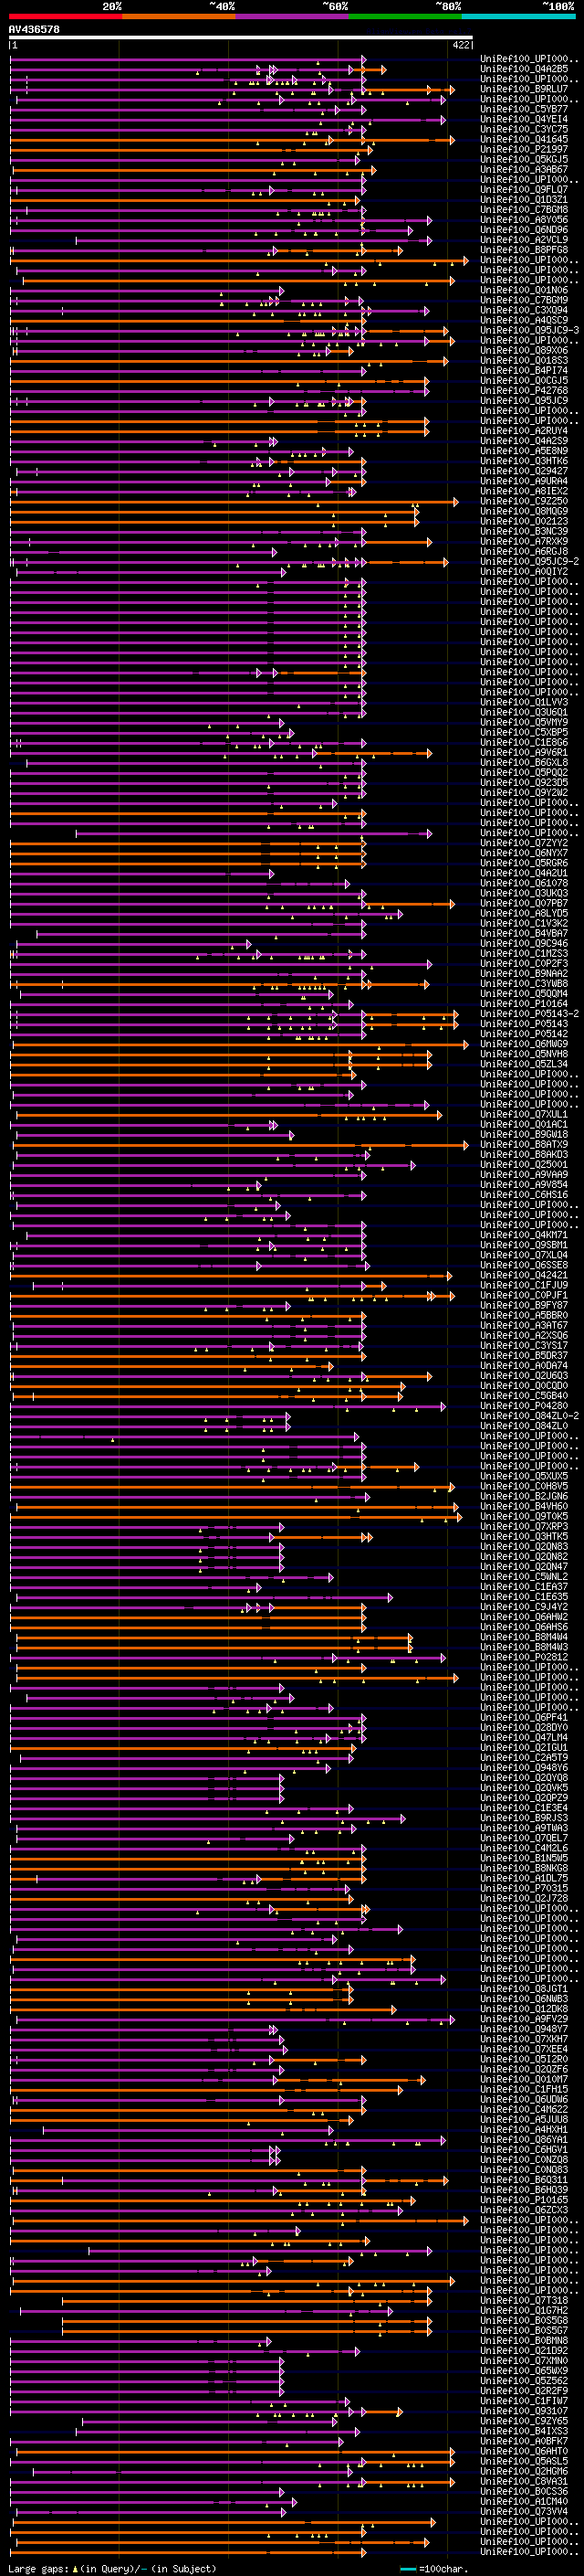Click the UniRef100_C3XQ94 entry
Screen dimensions: 584x2576
(523, 310)
